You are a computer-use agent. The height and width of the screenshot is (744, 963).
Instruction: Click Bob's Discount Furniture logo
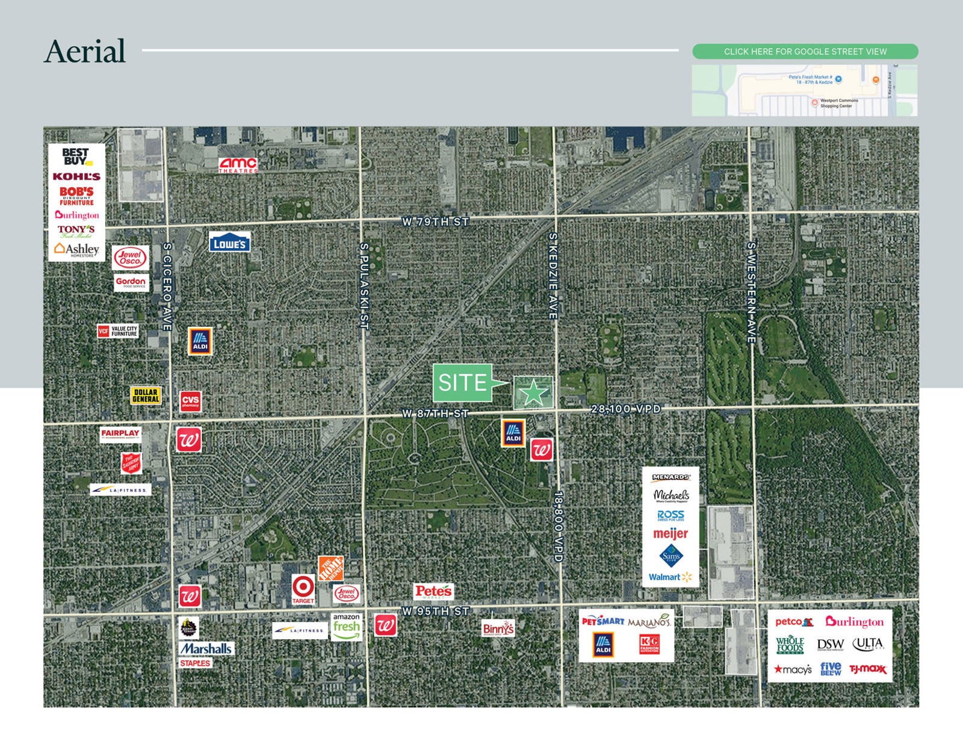76,196
